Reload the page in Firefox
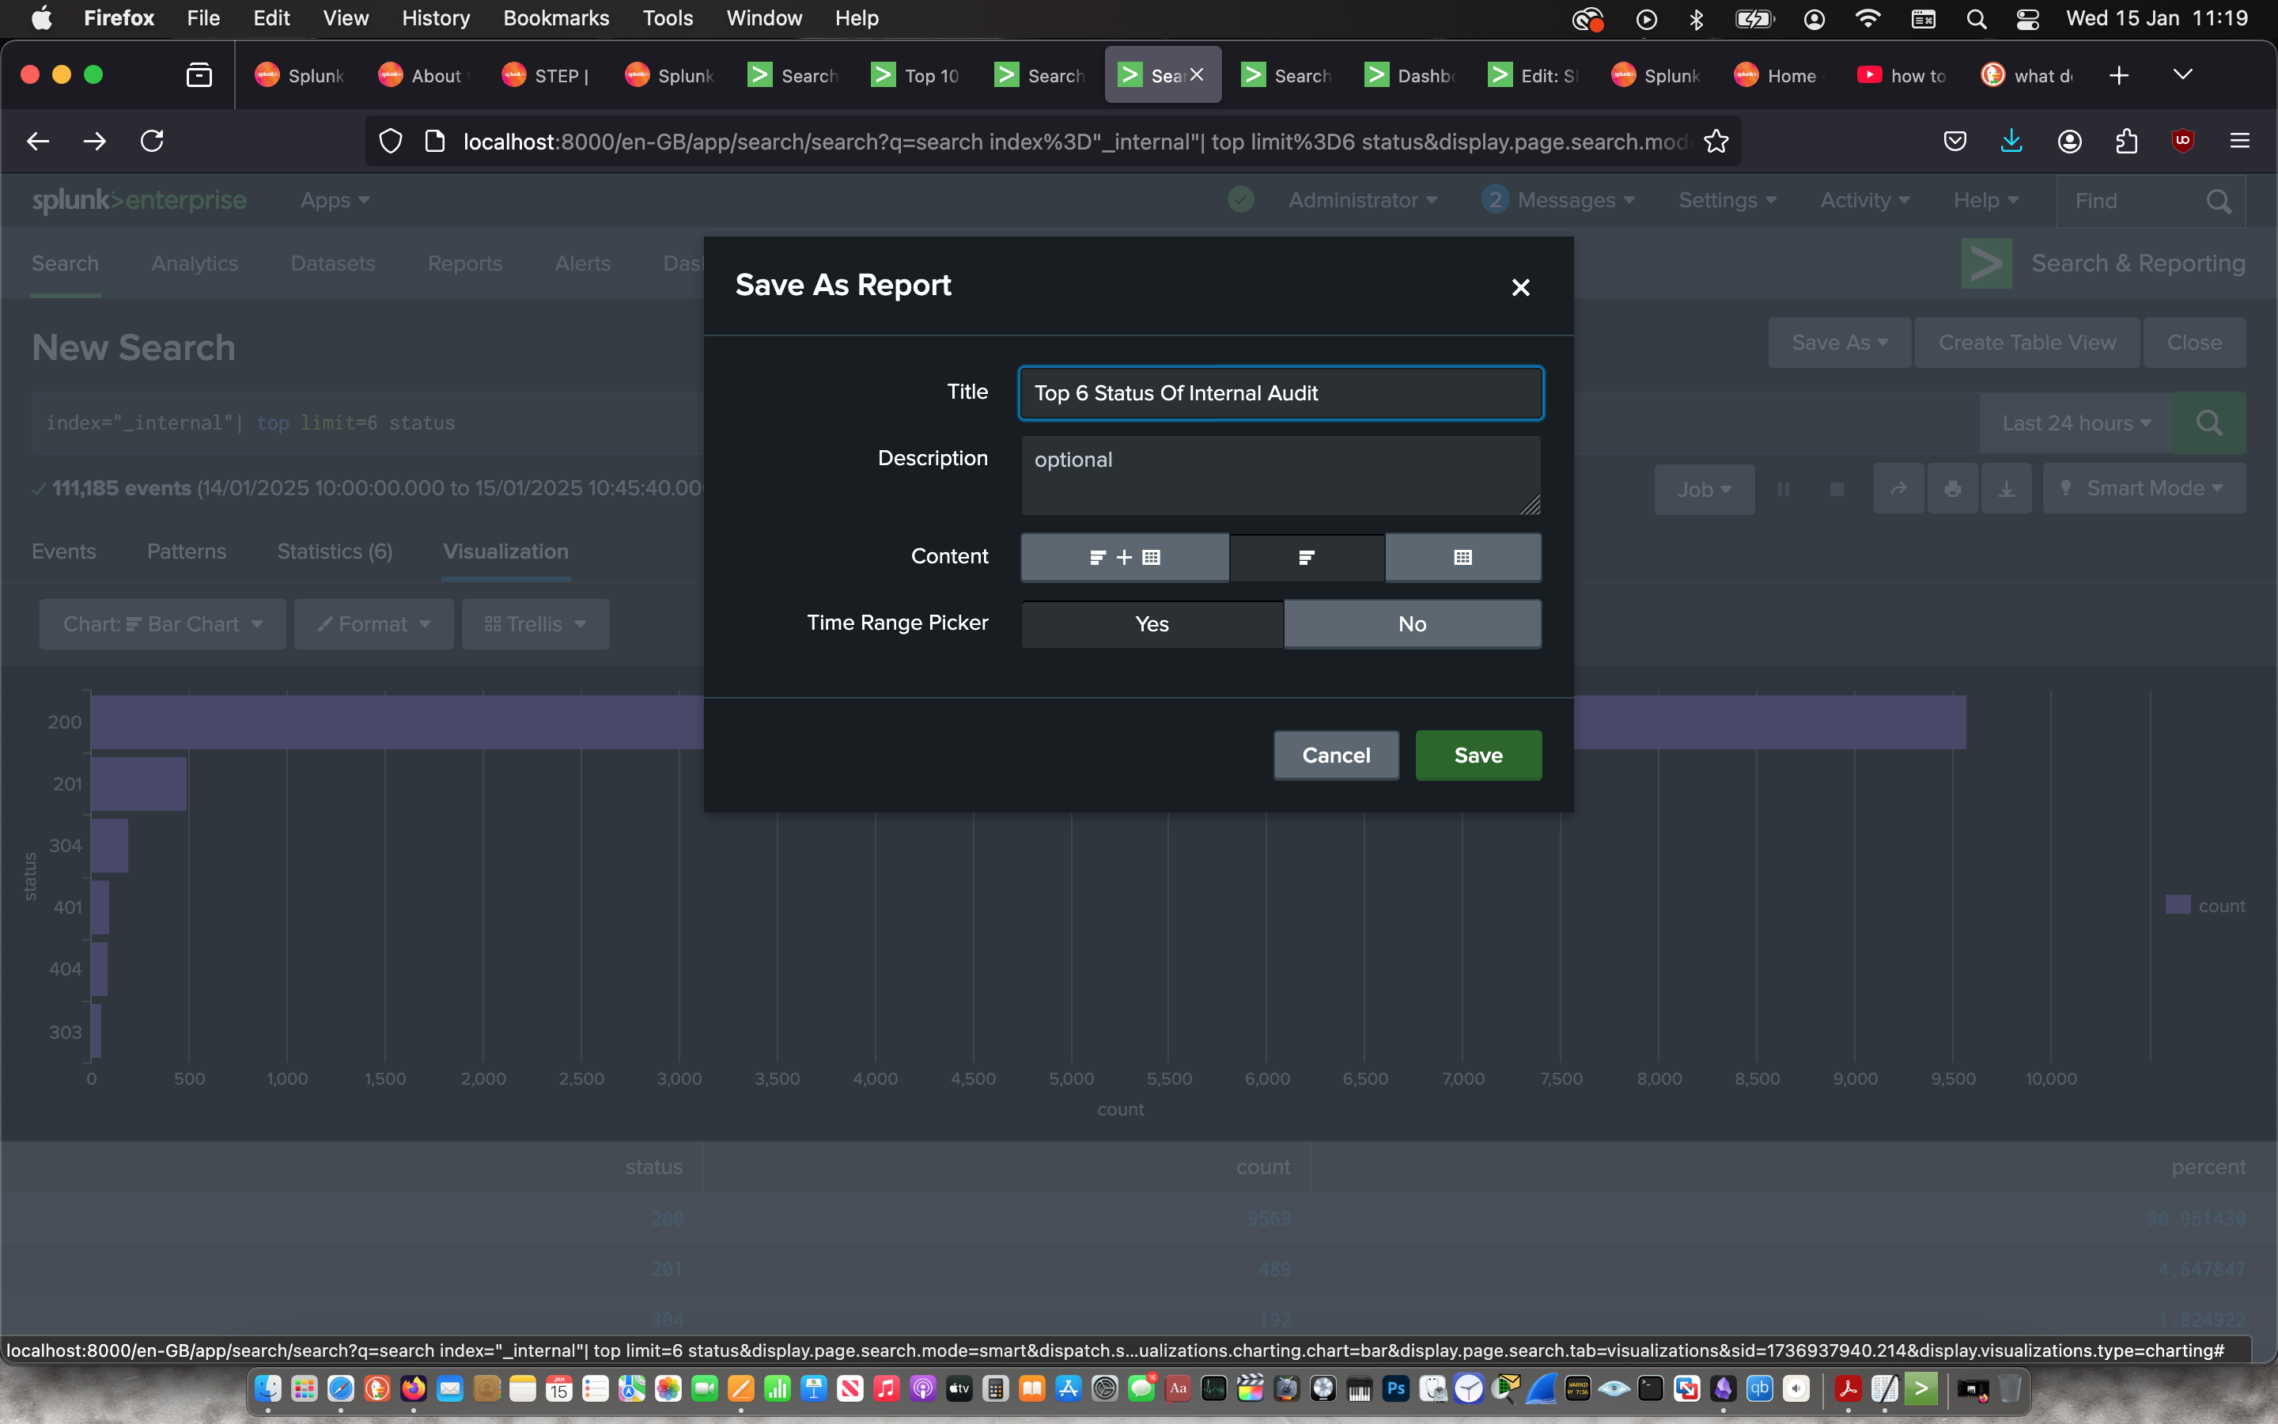 pos(152,142)
